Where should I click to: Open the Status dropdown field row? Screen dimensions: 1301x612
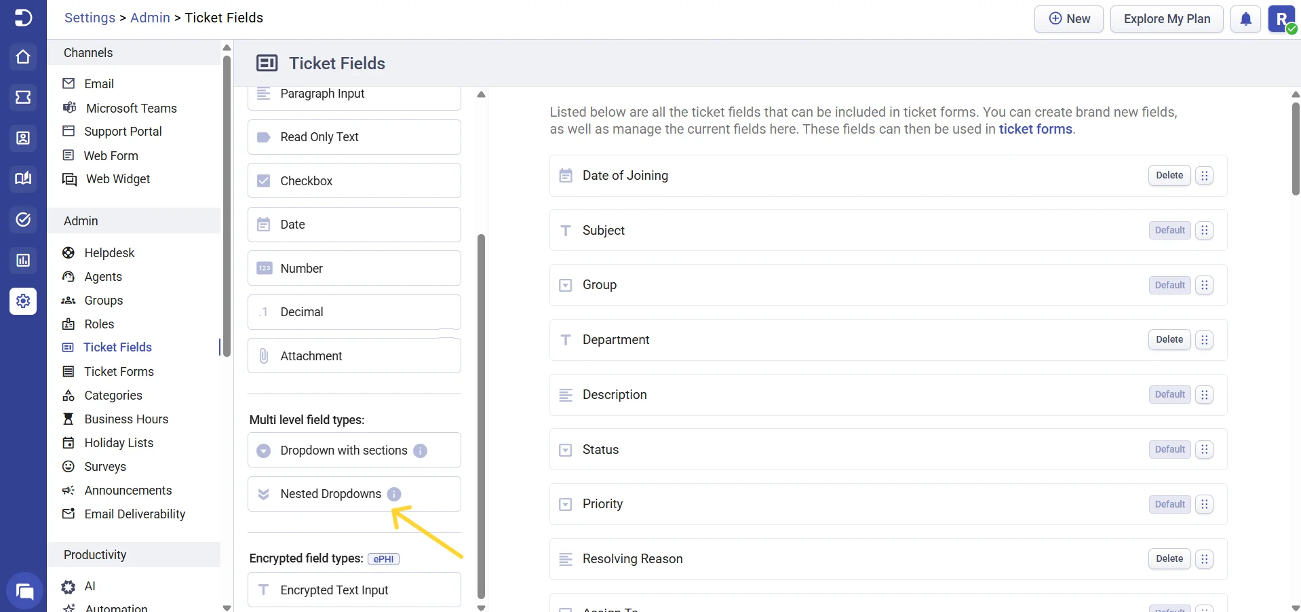click(x=888, y=449)
